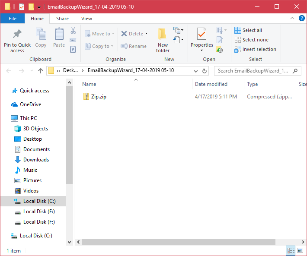Click navigation pane scroll down arrow

(x=69, y=242)
